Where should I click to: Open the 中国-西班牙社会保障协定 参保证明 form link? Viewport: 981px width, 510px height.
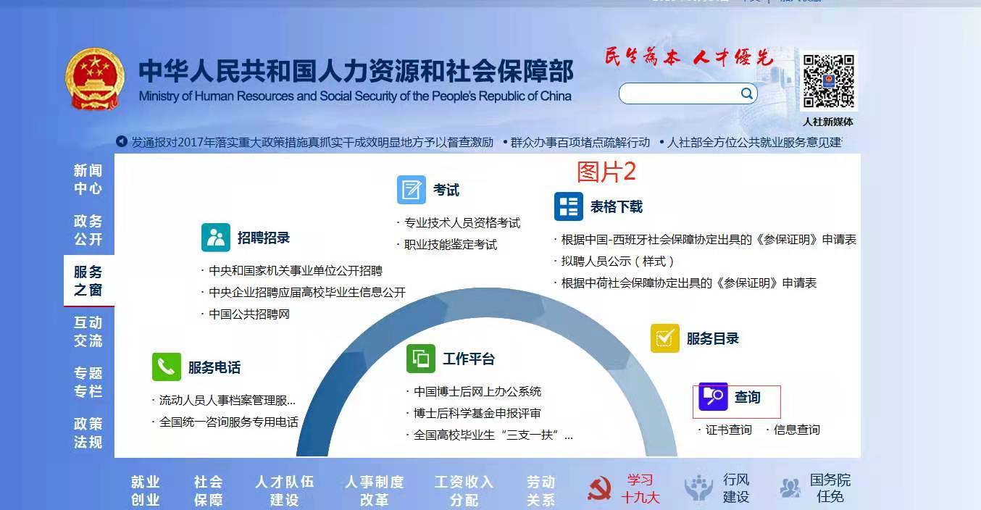709,239
